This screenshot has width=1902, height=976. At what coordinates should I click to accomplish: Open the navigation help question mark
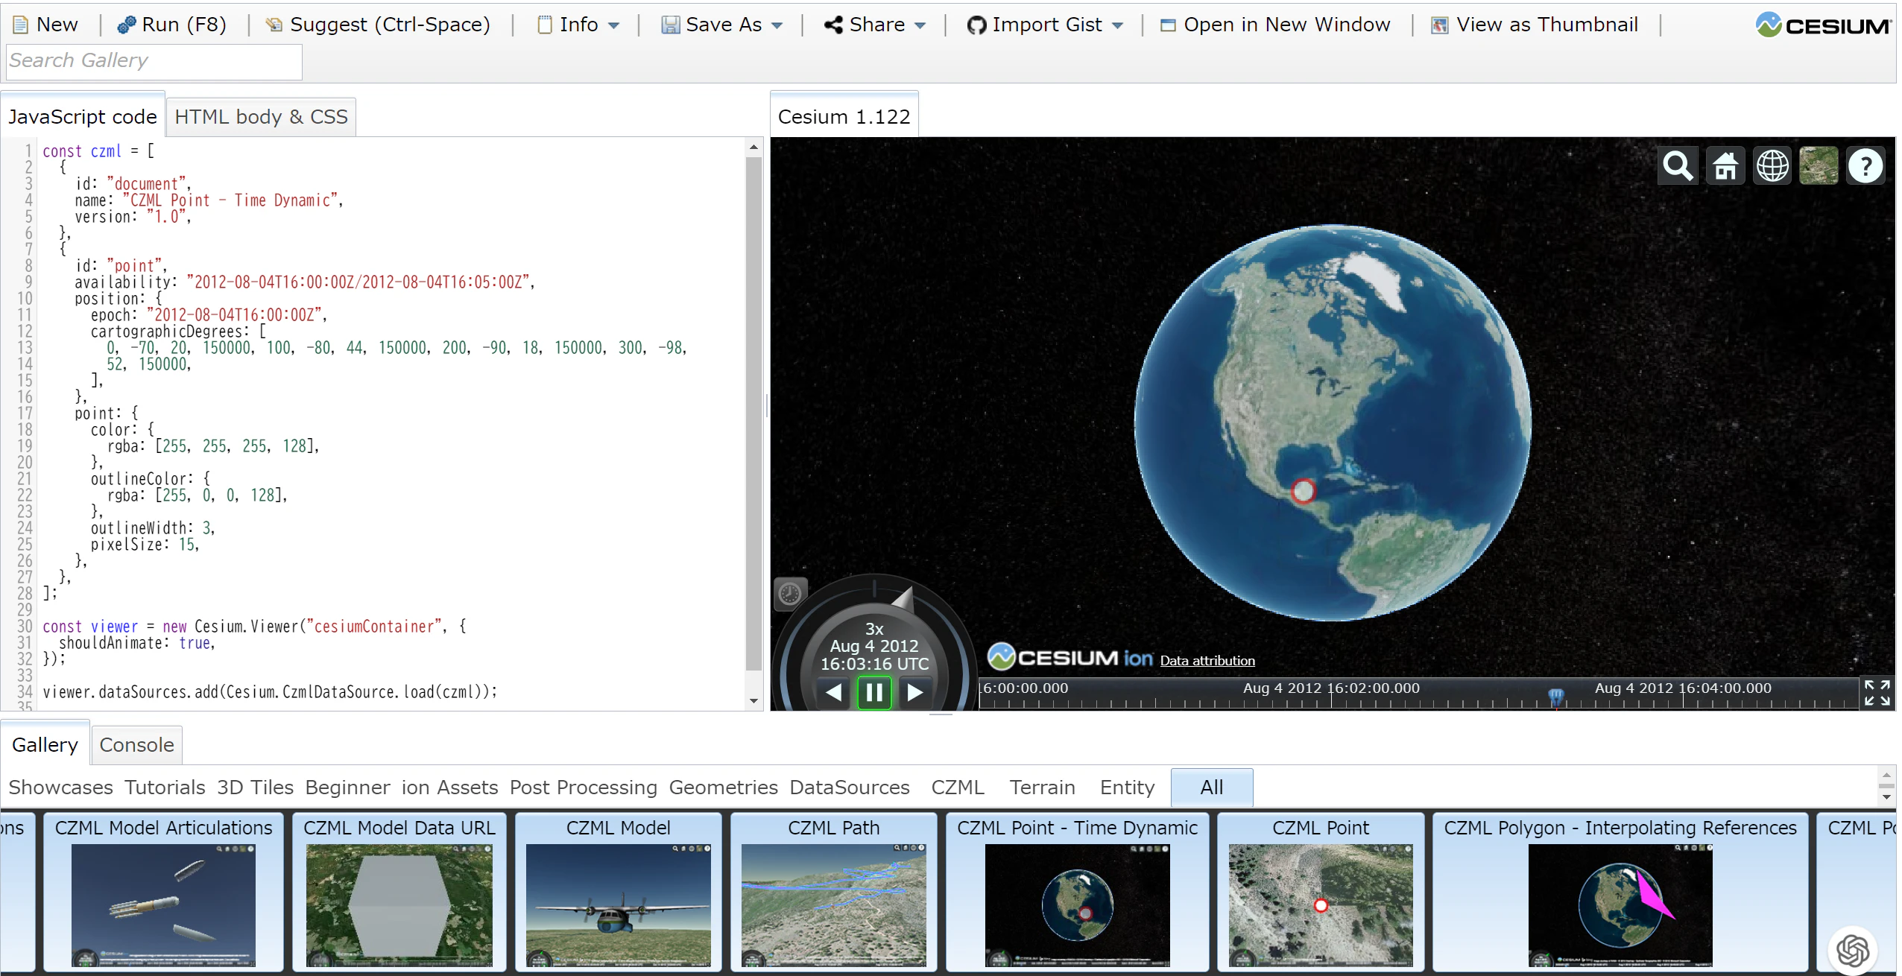click(x=1865, y=166)
